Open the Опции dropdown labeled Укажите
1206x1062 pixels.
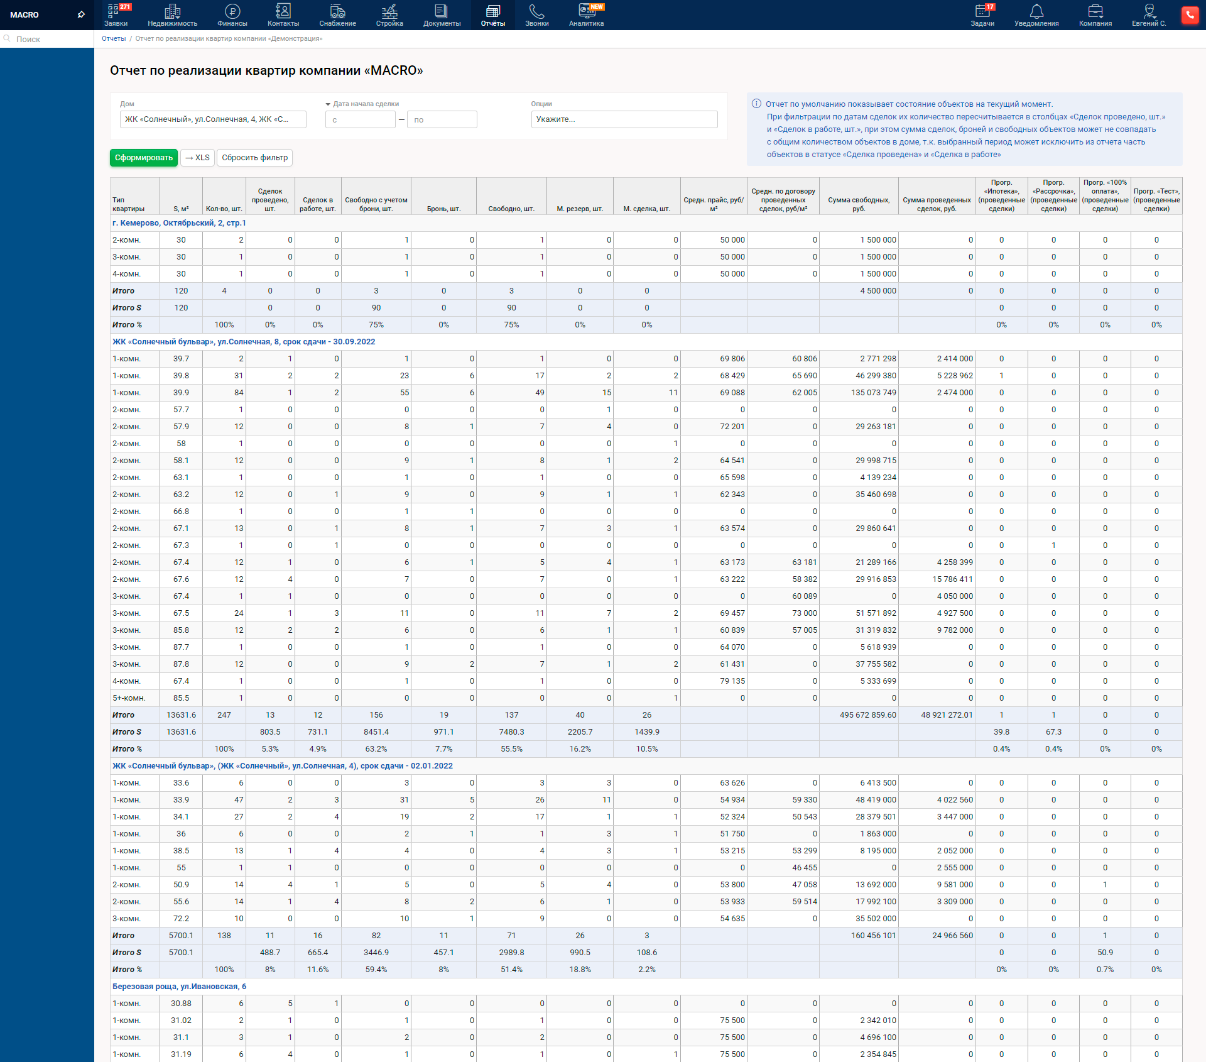[624, 119]
